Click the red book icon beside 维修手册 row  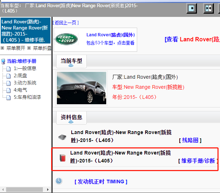pos(63,158)
